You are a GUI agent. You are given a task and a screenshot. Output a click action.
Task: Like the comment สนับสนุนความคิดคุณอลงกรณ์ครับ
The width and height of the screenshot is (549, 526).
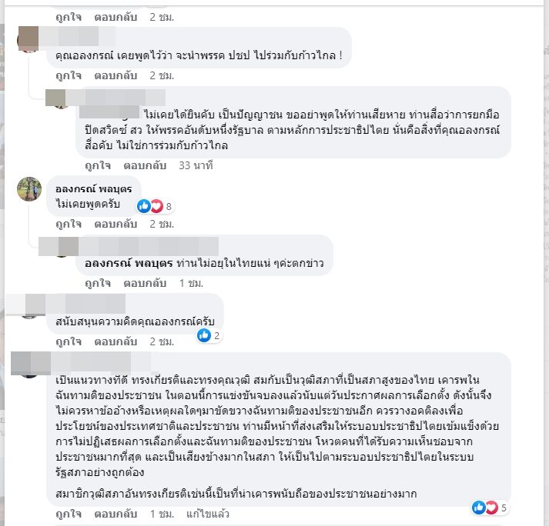[69, 341]
